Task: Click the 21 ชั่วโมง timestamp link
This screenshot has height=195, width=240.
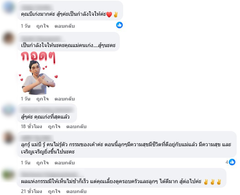Action: (31, 191)
